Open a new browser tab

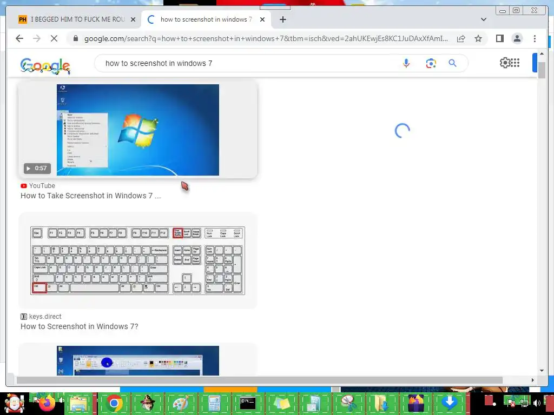point(282,19)
